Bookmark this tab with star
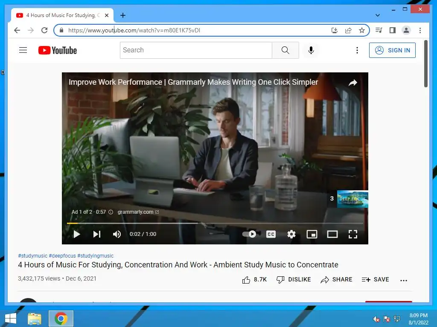This screenshot has width=437, height=327. point(362,30)
